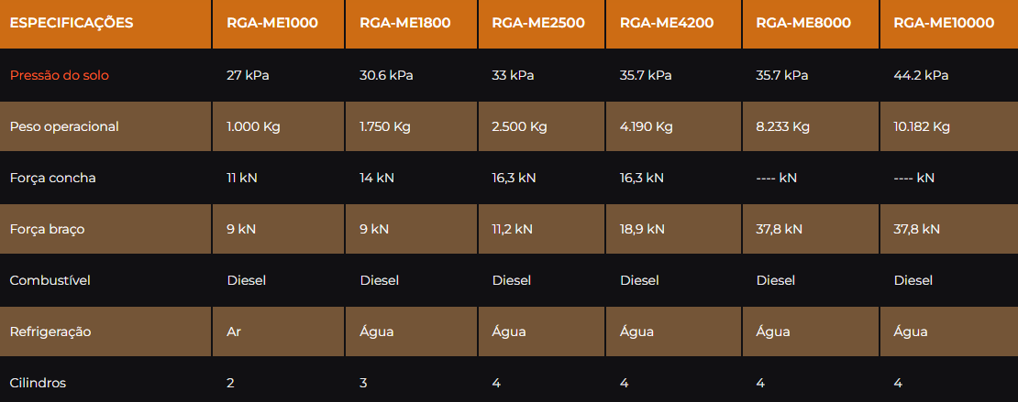This screenshot has height=402, width=1018.
Task: Select the 'Combustível' row label
Action: point(50,280)
